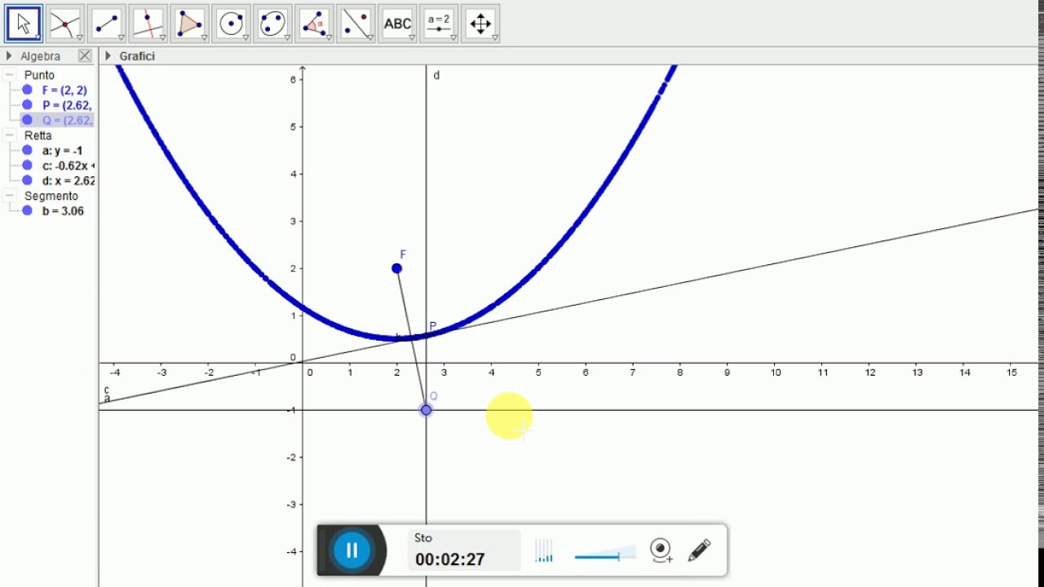Select the Line through two points tool
Viewport: 1044px width, 587px height.
(x=107, y=24)
